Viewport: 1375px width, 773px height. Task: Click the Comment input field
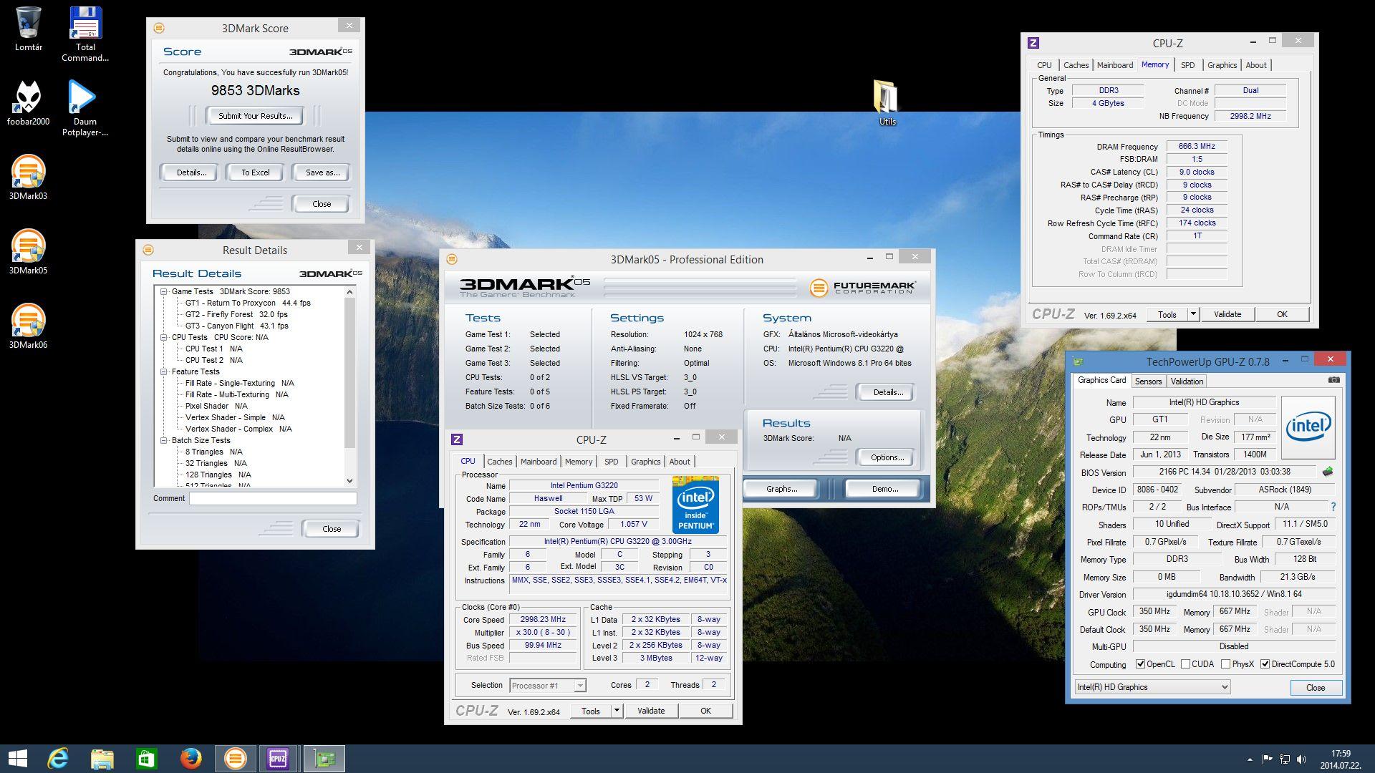tap(273, 498)
